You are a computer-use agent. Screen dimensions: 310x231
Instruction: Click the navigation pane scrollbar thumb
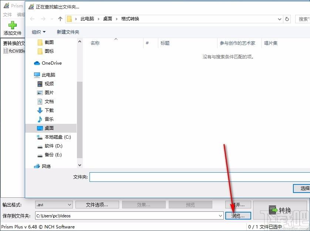(x=80, y=120)
